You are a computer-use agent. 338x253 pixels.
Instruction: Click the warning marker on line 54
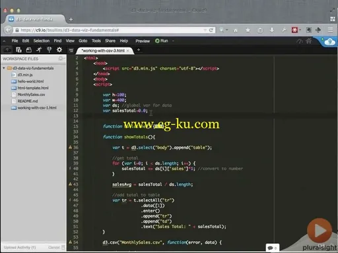point(71,242)
